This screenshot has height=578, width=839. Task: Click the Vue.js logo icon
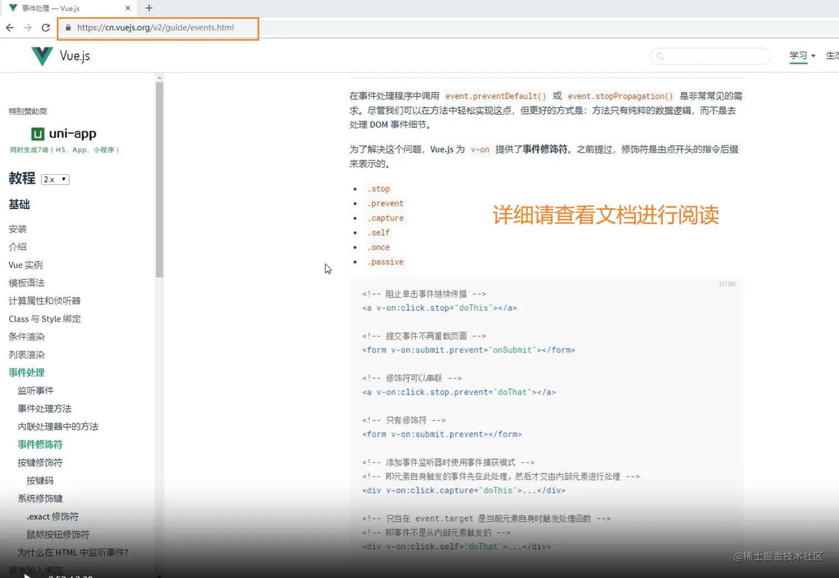[x=42, y=56]
